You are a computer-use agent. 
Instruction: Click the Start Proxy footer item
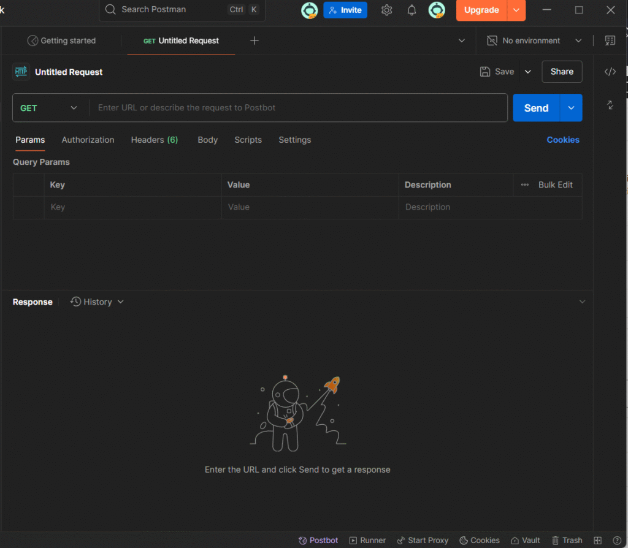423,540
